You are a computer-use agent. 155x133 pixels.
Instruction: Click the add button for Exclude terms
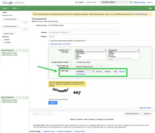[25, 29]
